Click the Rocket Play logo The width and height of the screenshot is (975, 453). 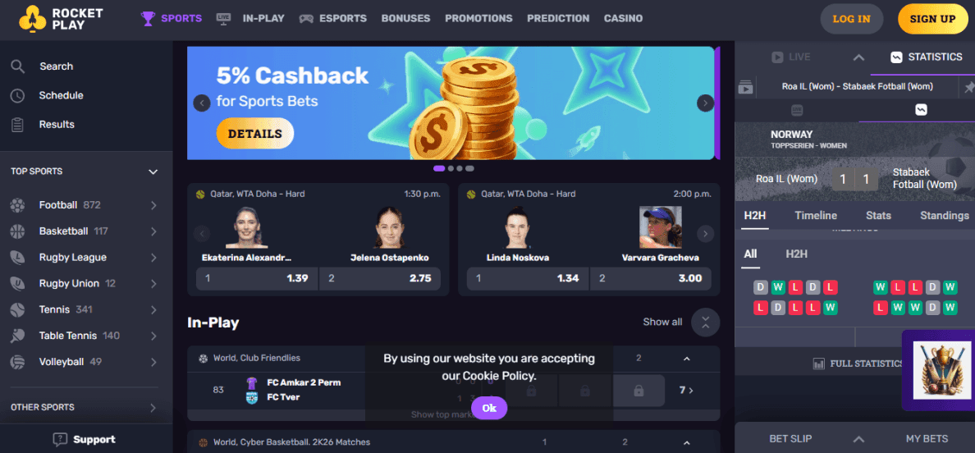click(x=60, y=19)
